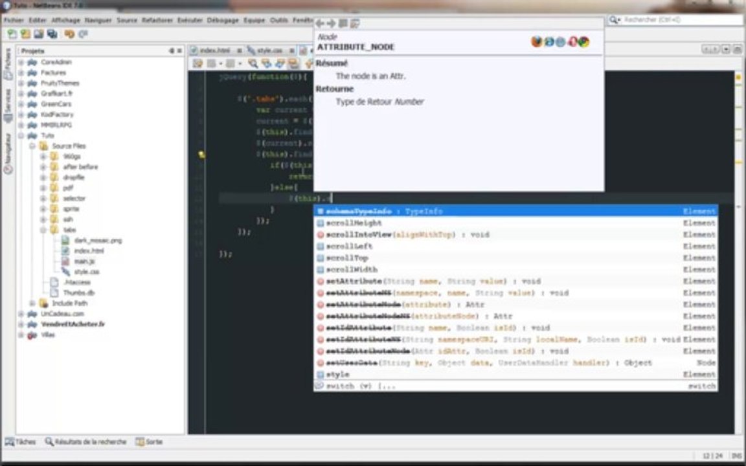Expand the CoreAdmin project node
Image resolution: width=746 pixels, height=466 pixels.
[21, 62]
